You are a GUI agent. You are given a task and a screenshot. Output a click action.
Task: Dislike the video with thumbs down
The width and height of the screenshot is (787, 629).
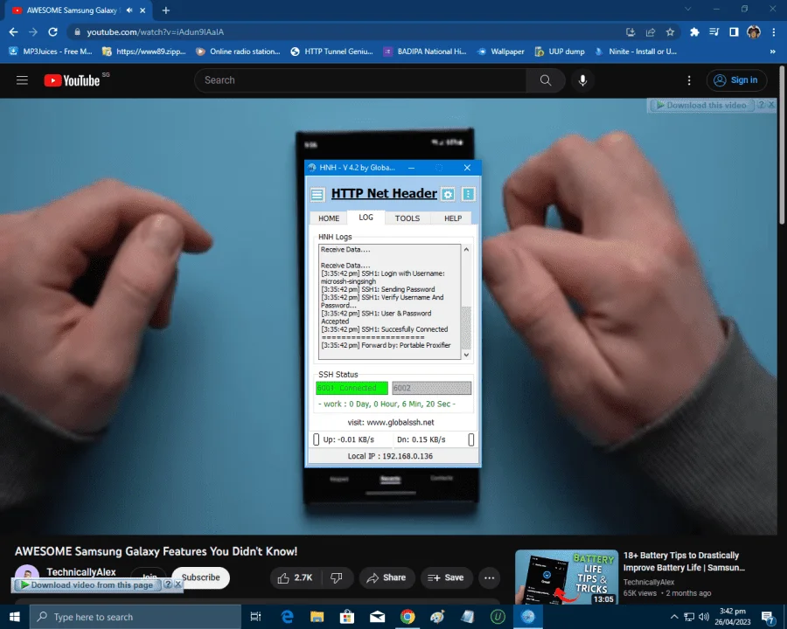[x=337, y=577]
